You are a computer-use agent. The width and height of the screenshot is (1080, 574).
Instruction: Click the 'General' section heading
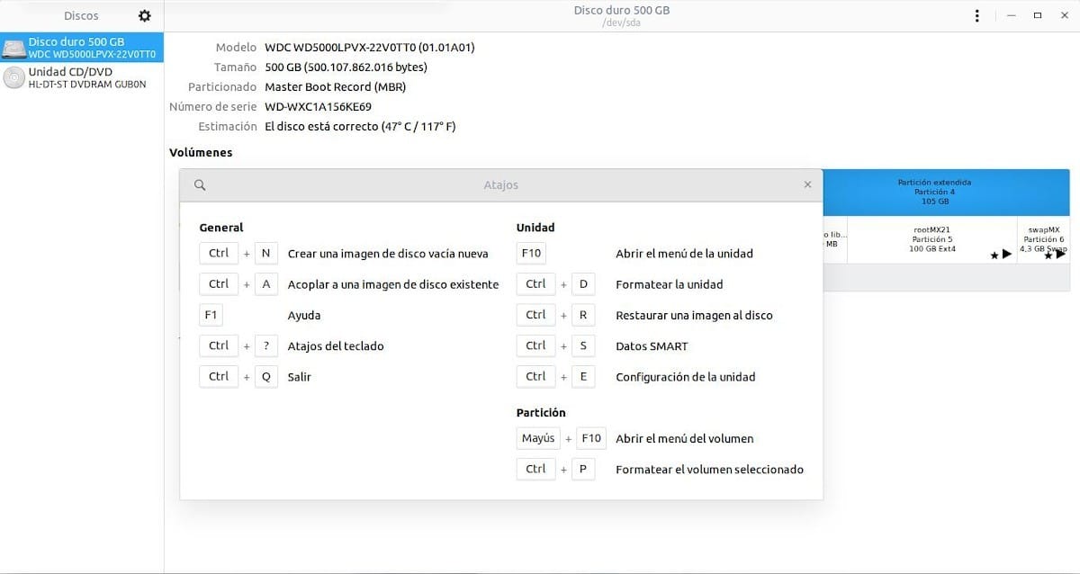click(x=221, y=228)
